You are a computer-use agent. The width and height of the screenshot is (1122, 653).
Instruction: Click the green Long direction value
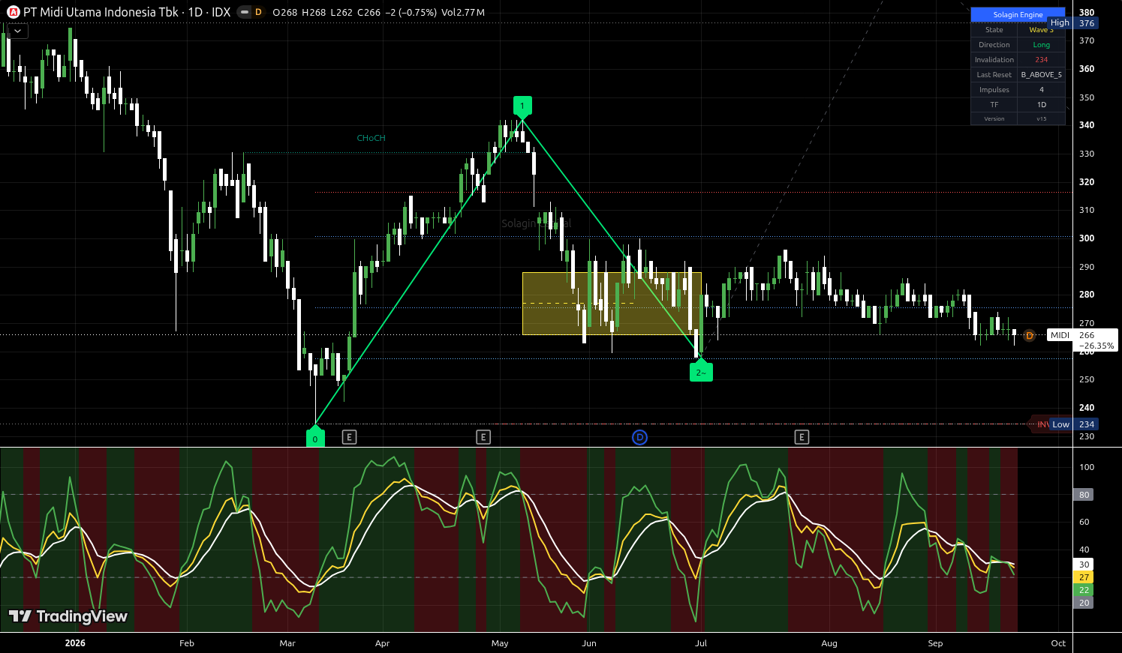pos(1041,45)
